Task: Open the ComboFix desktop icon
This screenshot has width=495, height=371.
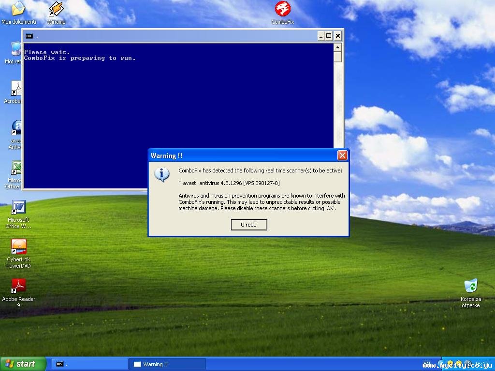Action: point(282,13)
